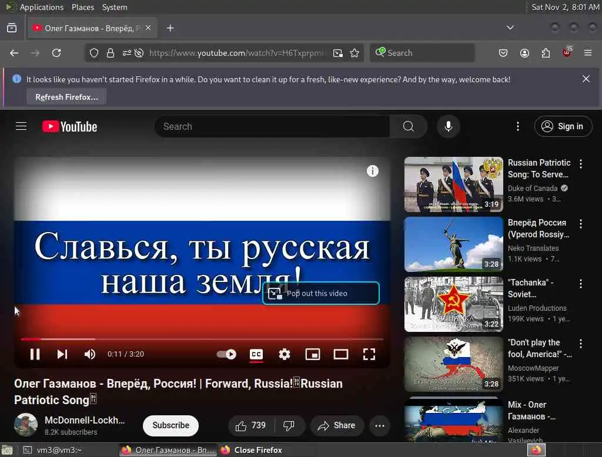Search with your voice microphone

[x=448, y=126]
